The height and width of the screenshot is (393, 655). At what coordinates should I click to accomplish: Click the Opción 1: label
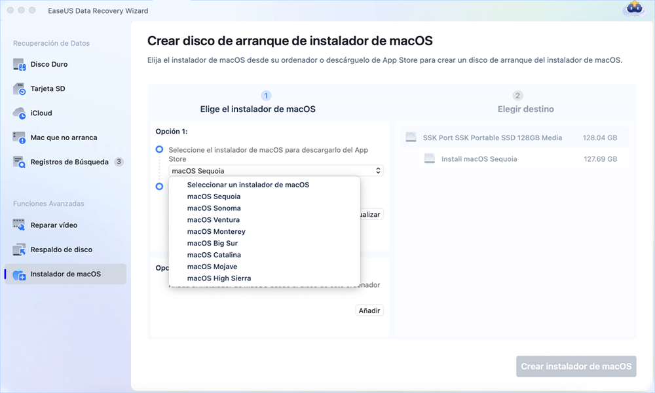pos(171,131)
